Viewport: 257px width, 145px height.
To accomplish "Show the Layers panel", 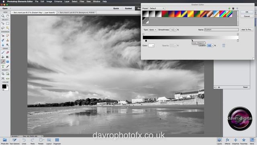I will [219, 141].
